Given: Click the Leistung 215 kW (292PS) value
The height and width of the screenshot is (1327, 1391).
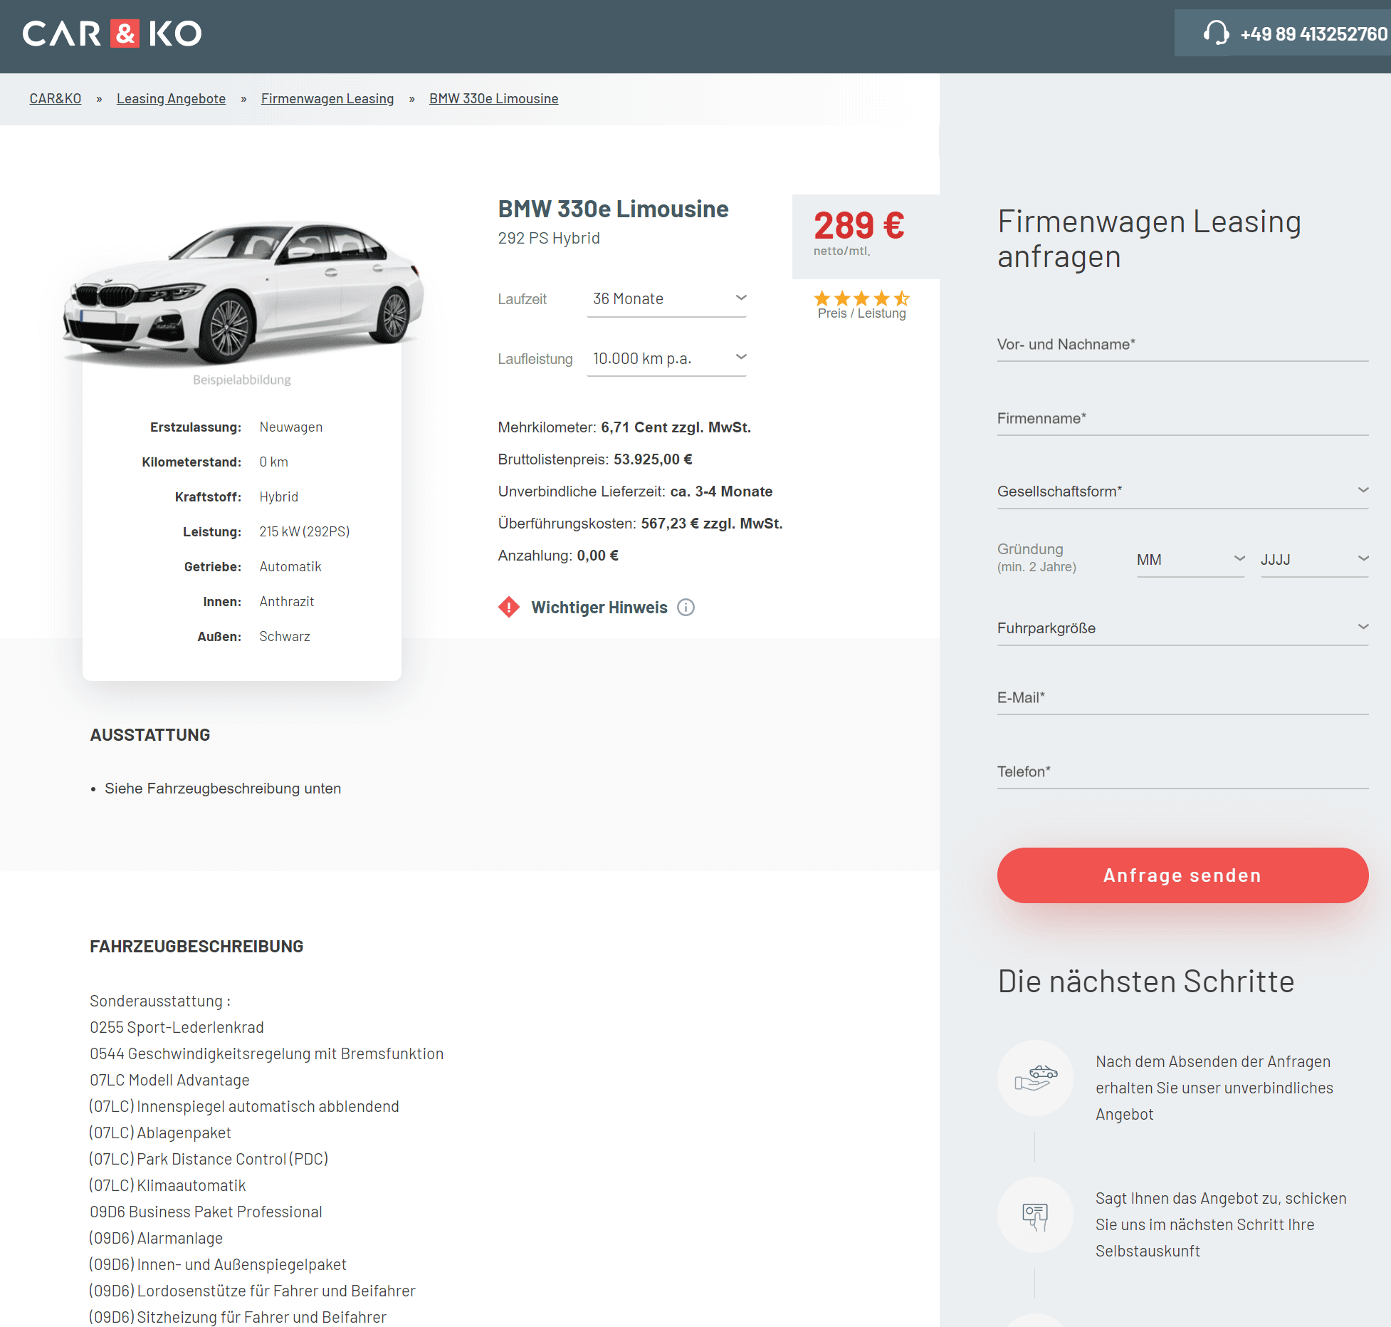Looking at the screenshot, I should [304, 532].
